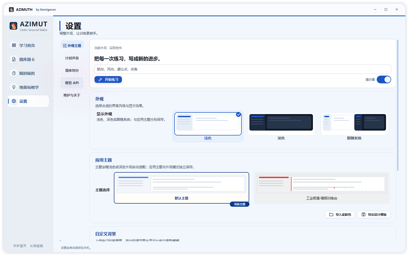The width and height of the screenshot is (409, 256).
Task: Click the 设置会自动保存在本机 status text
Action: (x=76, y=248)
